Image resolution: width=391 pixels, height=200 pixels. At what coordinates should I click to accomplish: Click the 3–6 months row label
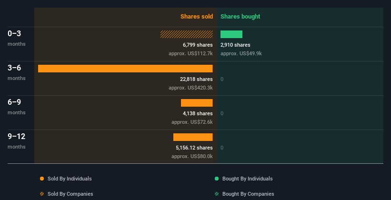point(17,72)
